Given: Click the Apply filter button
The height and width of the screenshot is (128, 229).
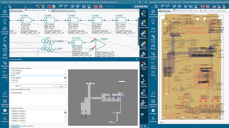Looking at the screenshot, I should click(61, 86).
